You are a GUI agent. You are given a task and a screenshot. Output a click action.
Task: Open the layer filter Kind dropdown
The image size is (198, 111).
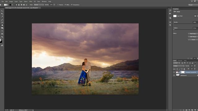[x=177, y=63]
